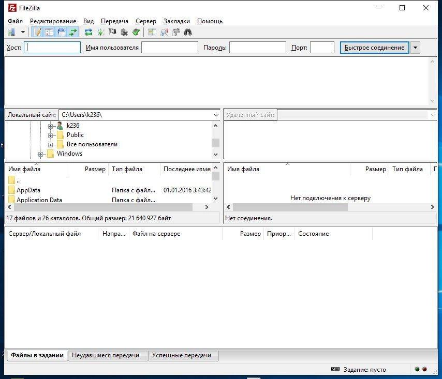Toggle synchronized browsing icon
Screen dimensions: 442x379
click(176, 33)
